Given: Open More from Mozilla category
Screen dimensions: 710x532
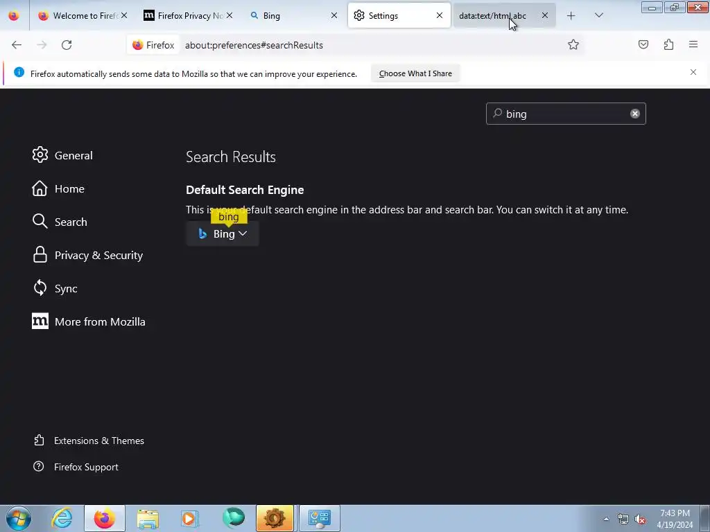Looking at the screenshot, I should [89, 321].
